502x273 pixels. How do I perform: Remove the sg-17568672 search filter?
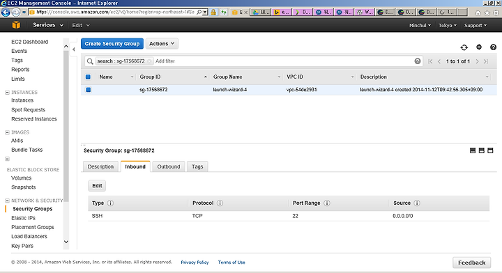click(x=149, y=61)
